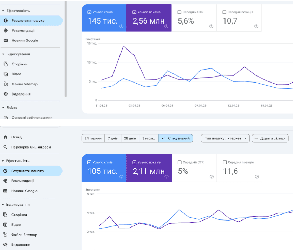Click help icon in the 10,7 position card

(x=256, y=26)
